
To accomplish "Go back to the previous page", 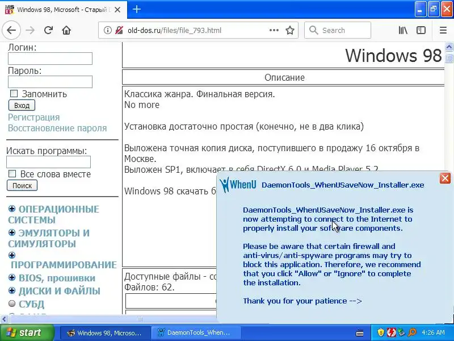I will pos(11,30).
